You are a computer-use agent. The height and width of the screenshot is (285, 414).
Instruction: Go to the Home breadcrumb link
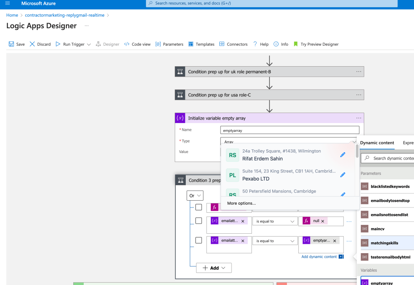point(12,15)
